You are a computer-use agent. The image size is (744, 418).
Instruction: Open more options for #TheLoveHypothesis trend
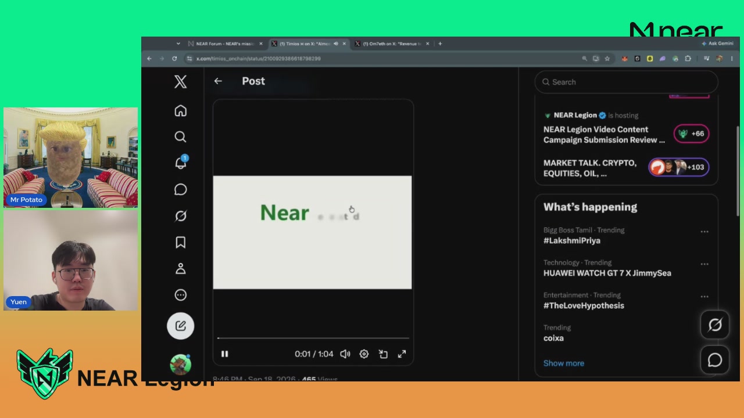pos(704,297)
